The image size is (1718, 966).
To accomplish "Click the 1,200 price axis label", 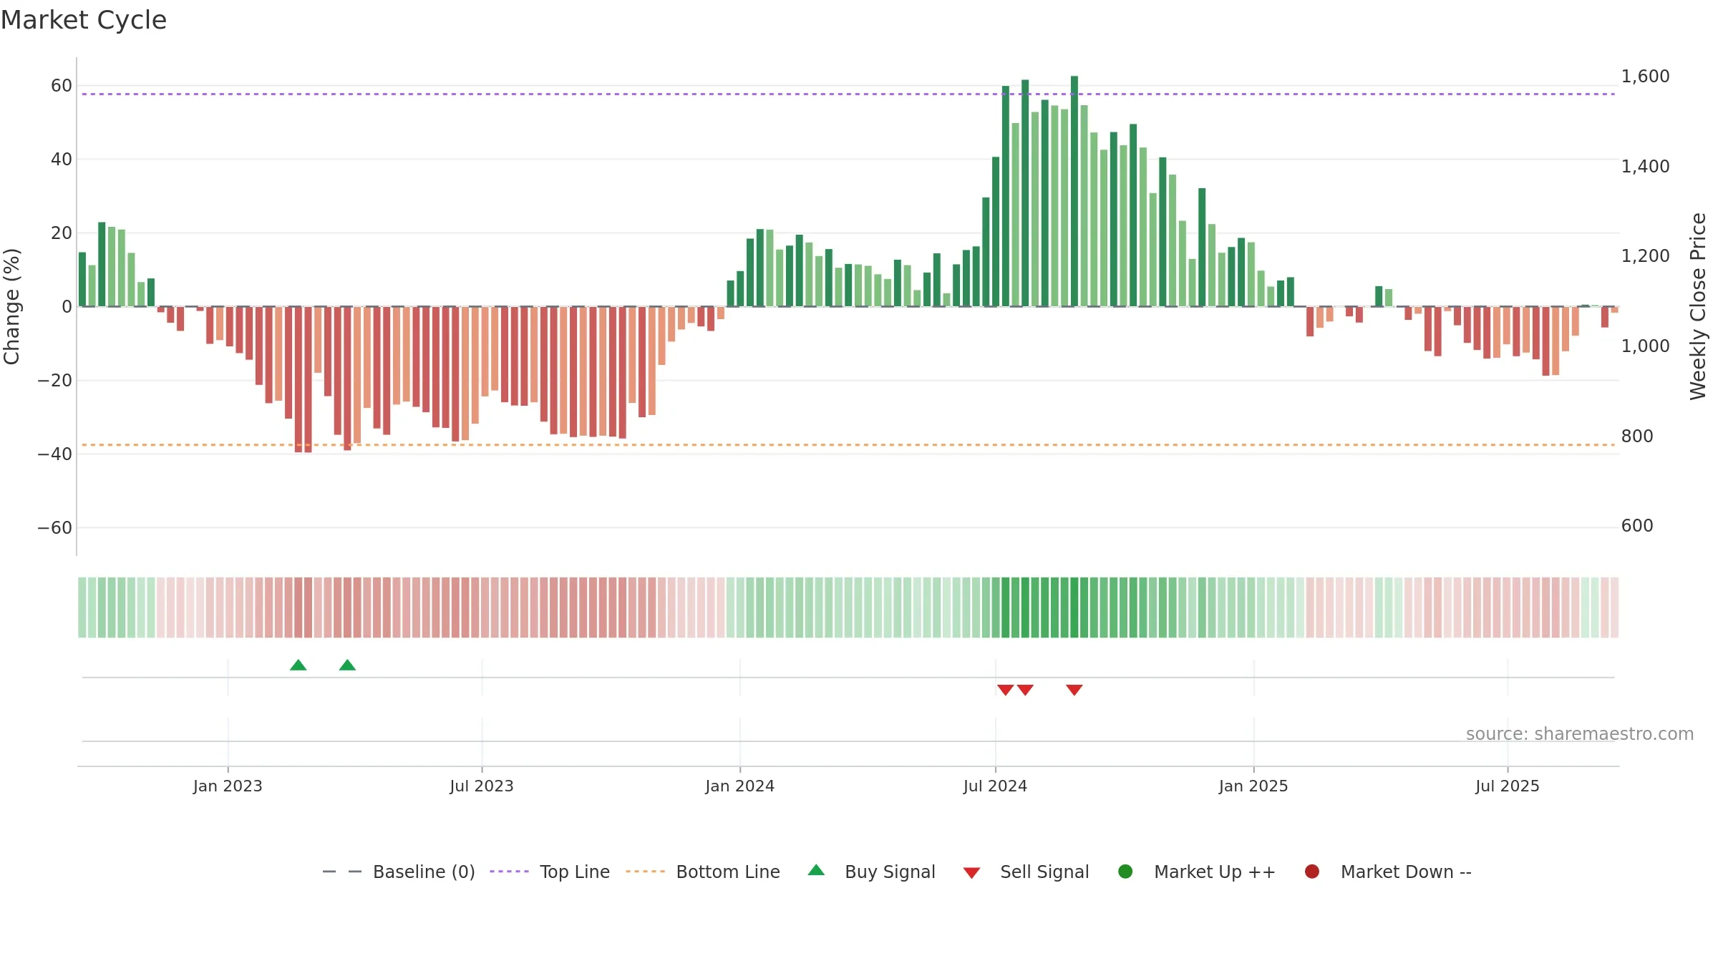I will click(1645, 255).
